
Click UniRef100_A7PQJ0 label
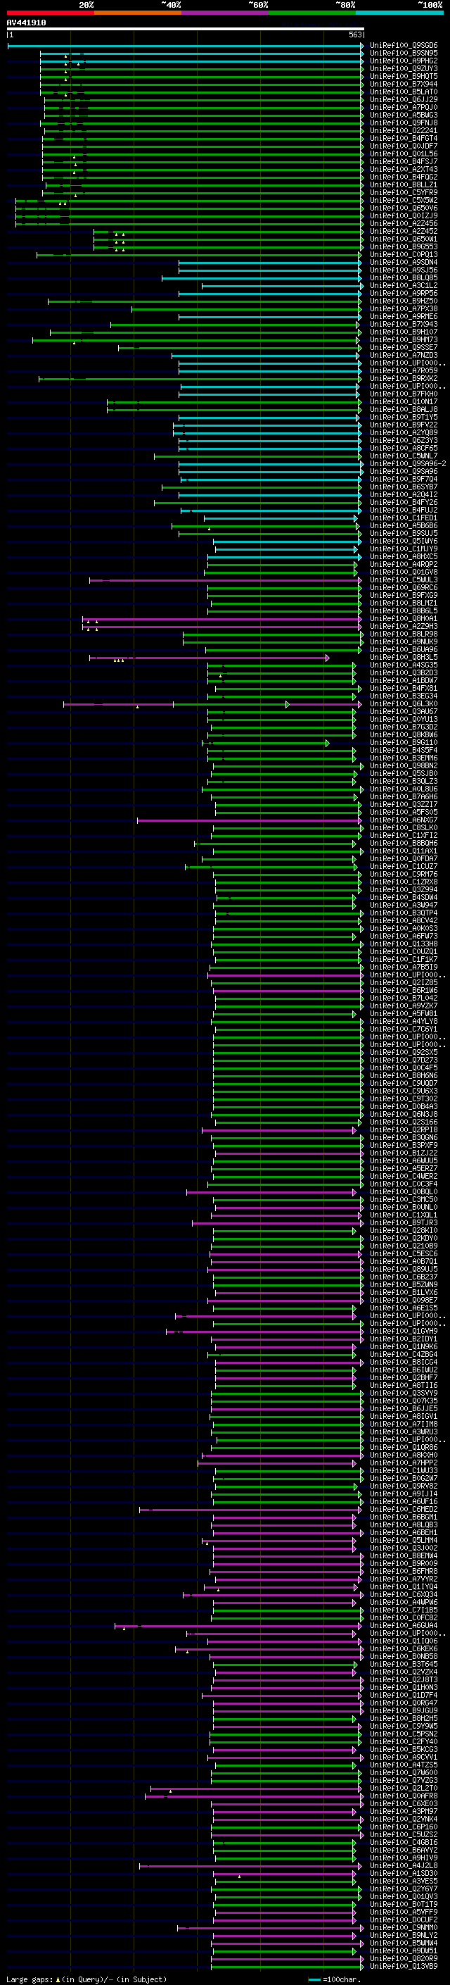point(403,108)
